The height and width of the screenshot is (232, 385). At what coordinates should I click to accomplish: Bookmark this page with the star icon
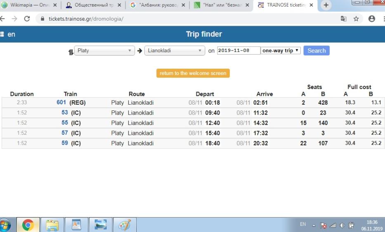coord(356,19)
